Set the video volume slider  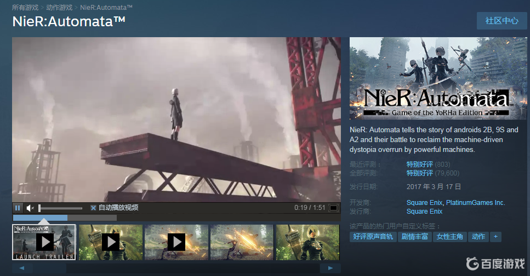point(60,208)
